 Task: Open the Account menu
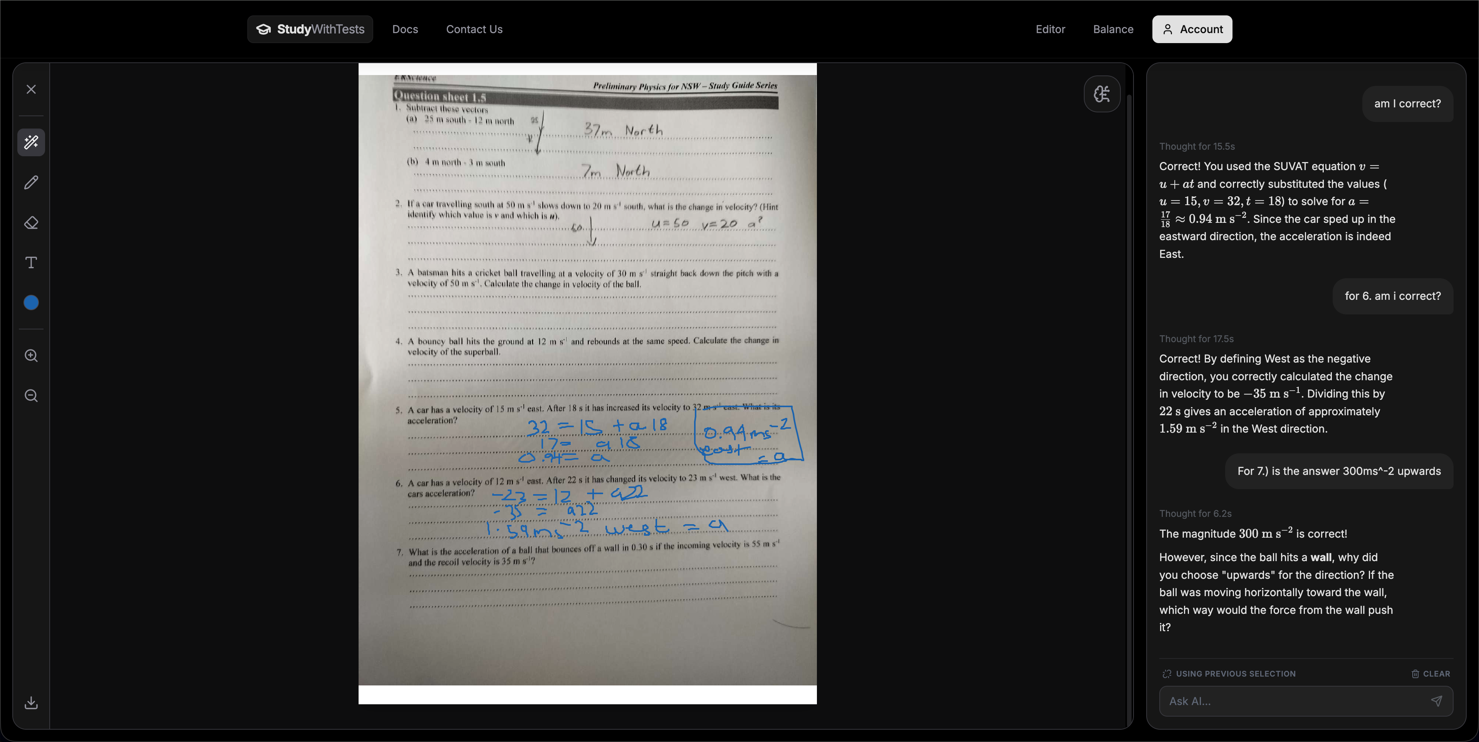(1192, 29)
